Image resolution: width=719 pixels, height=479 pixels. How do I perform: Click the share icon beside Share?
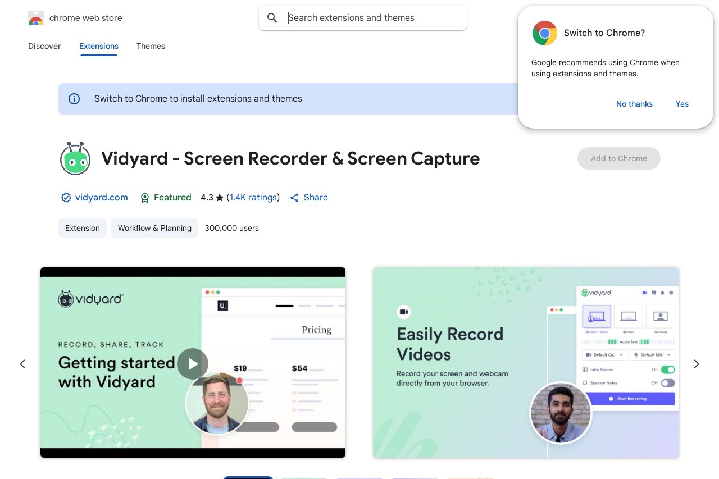coord(294,198)
